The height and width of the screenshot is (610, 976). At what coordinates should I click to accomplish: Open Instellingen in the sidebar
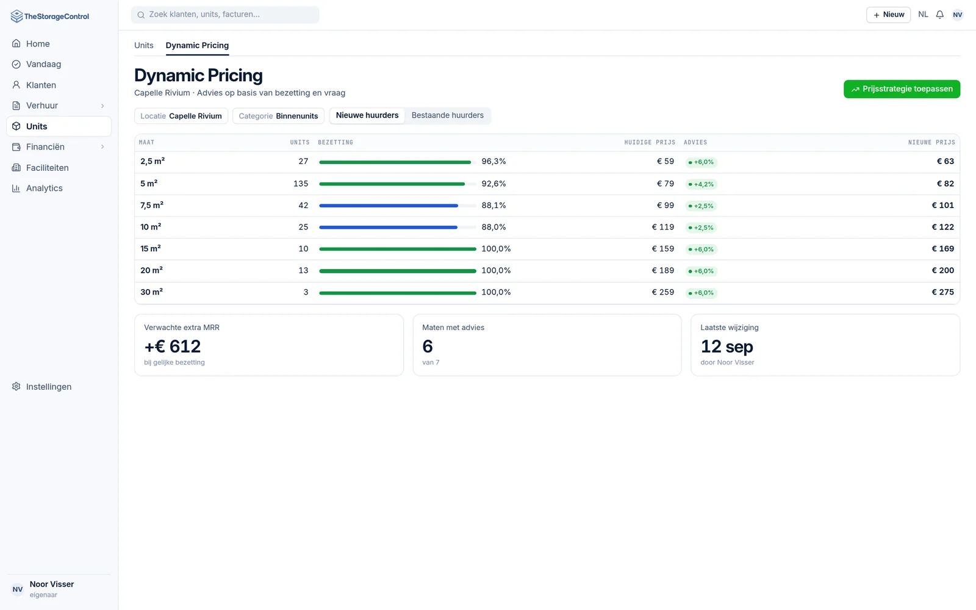click(59, 387)
